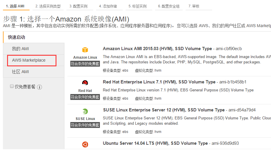Click 根设备类型: ebs in SUSE Linux row
This screenshot has width=271, height=153.
(116, 132)
